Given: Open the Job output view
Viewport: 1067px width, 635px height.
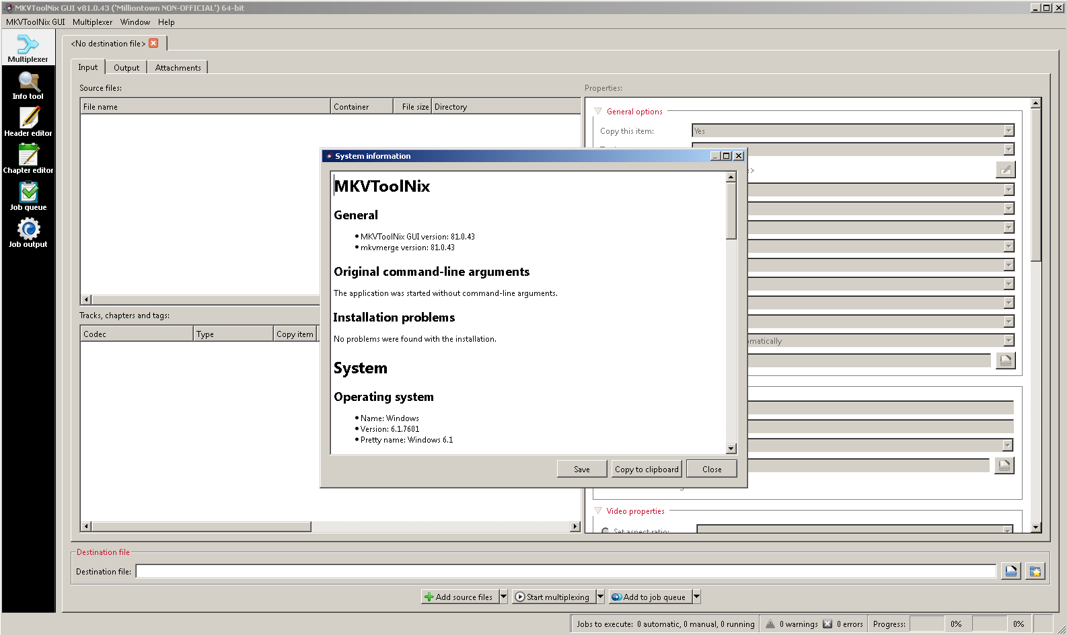Looking at the screenshot, I should [28, 233].
